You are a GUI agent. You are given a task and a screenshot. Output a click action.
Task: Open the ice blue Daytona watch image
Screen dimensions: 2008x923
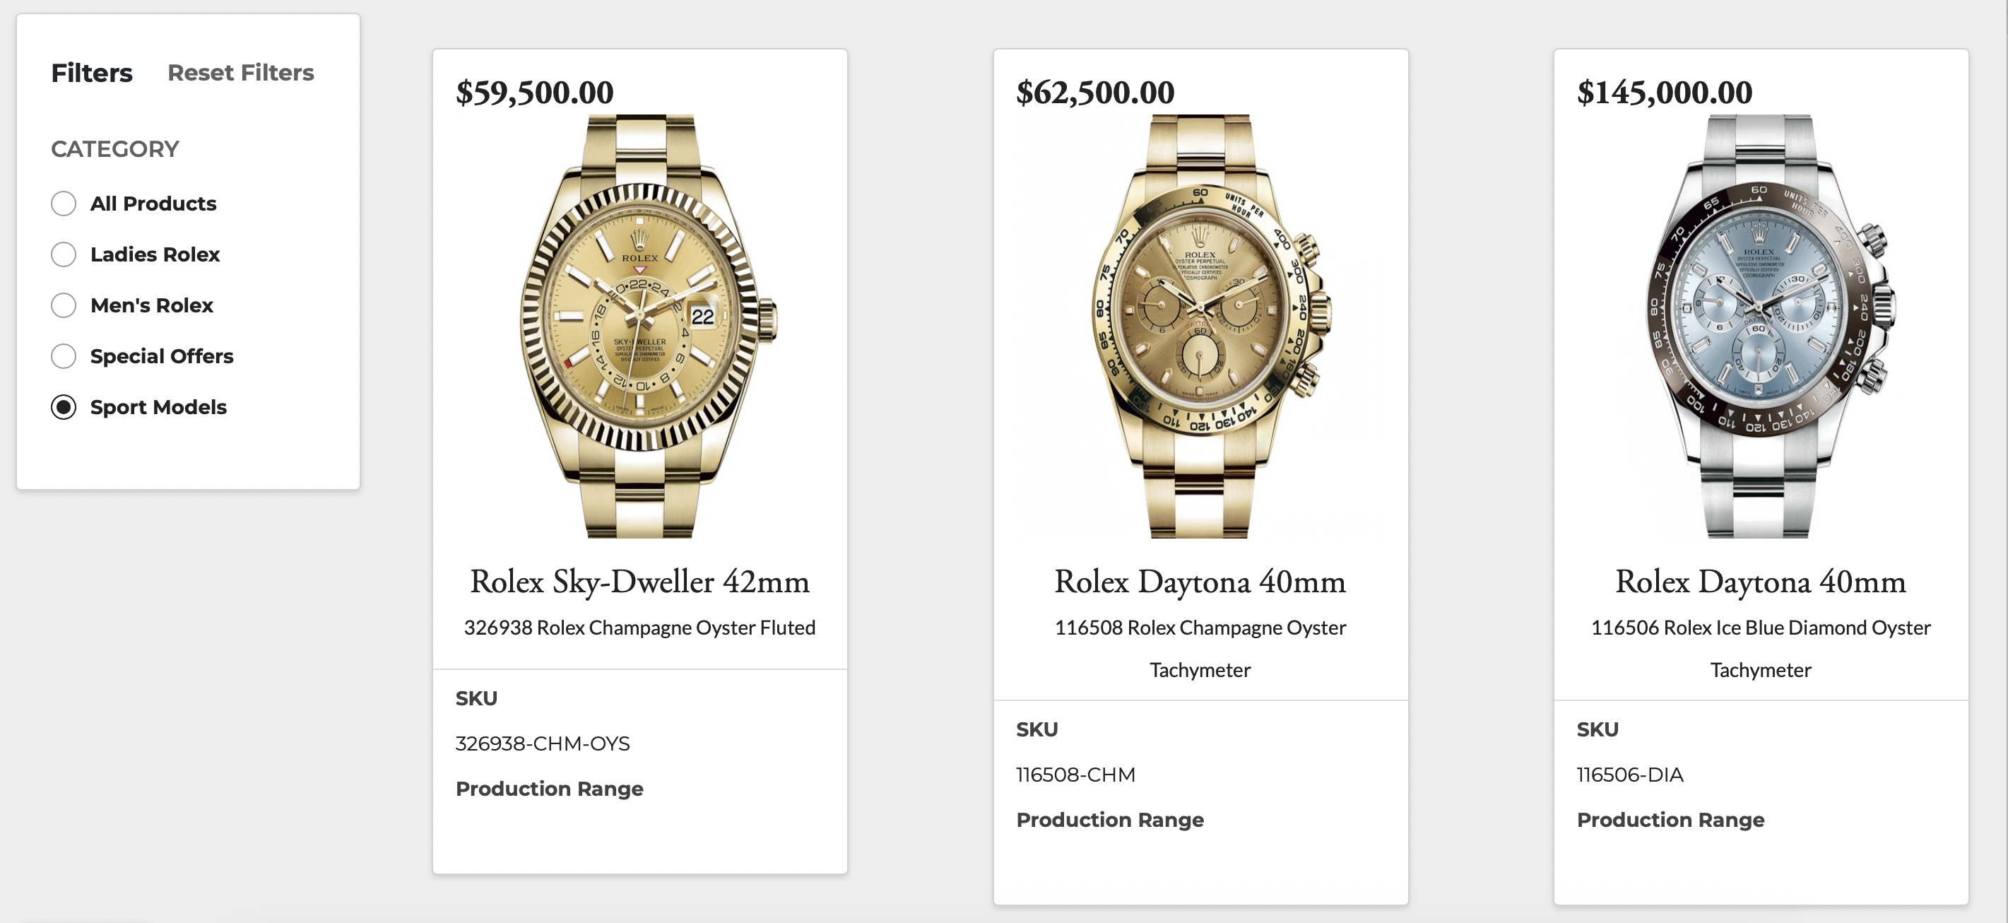[1760, 326]
